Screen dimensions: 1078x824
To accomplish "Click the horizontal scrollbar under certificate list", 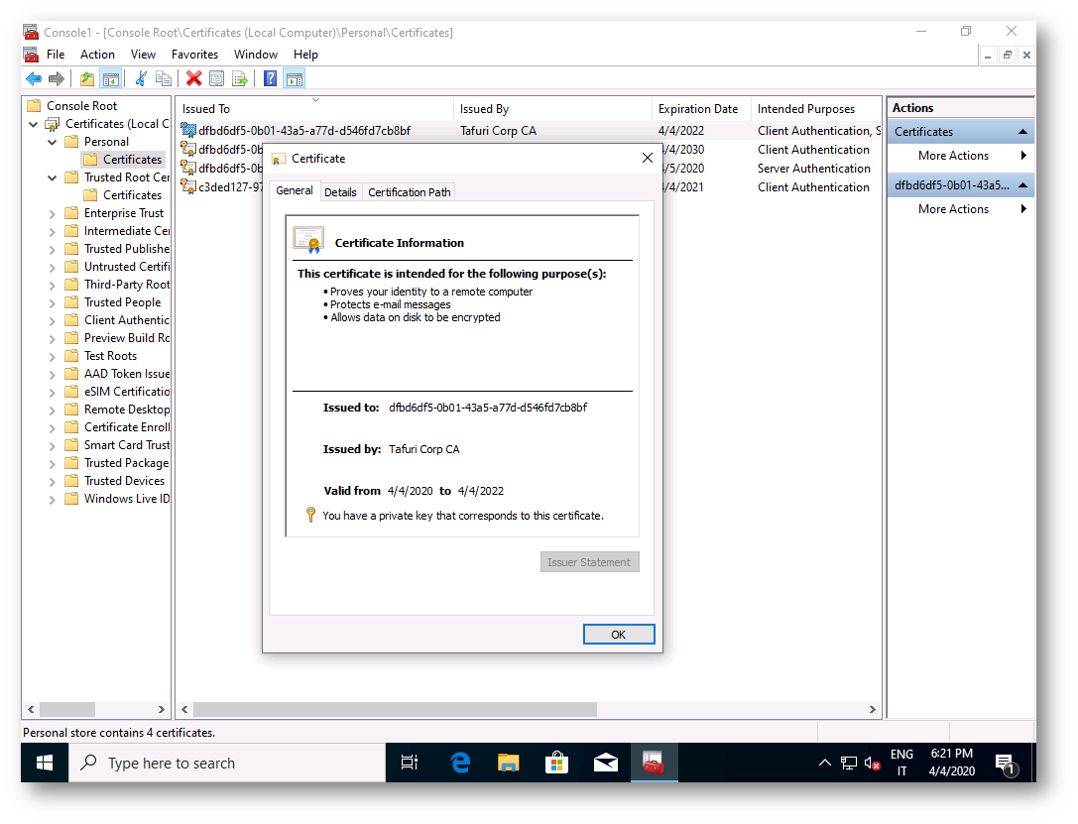I will (x=397, y=710).
